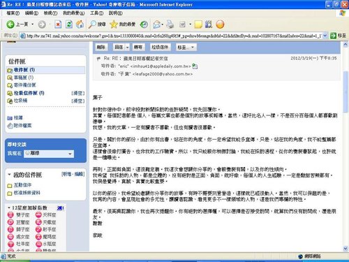Click add-contact icon beside sender eric's address
Viewport: 349px width, 262px height.
(195, 66)
